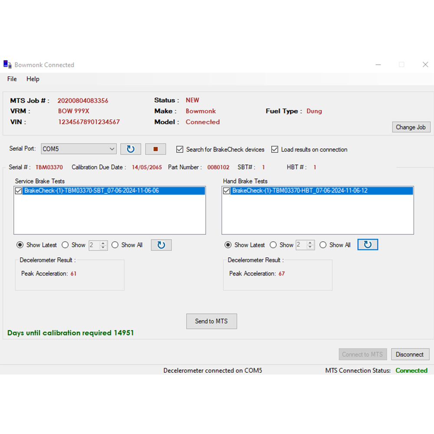Click the Status value NEW

point(192,100)
